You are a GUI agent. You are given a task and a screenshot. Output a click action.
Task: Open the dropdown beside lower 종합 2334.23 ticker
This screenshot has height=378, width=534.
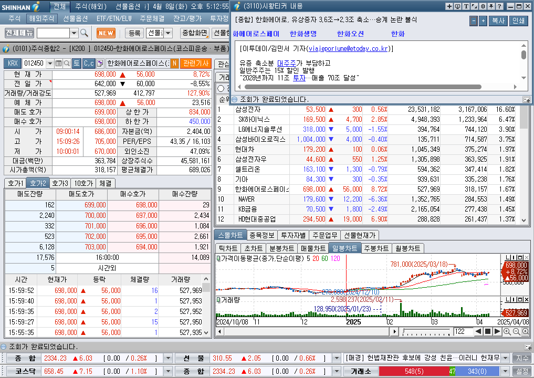[x=337, y=371]
